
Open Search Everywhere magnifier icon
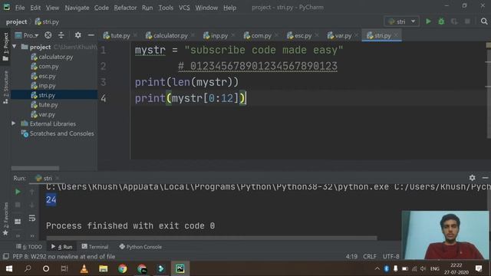click(x=484, y=21)
